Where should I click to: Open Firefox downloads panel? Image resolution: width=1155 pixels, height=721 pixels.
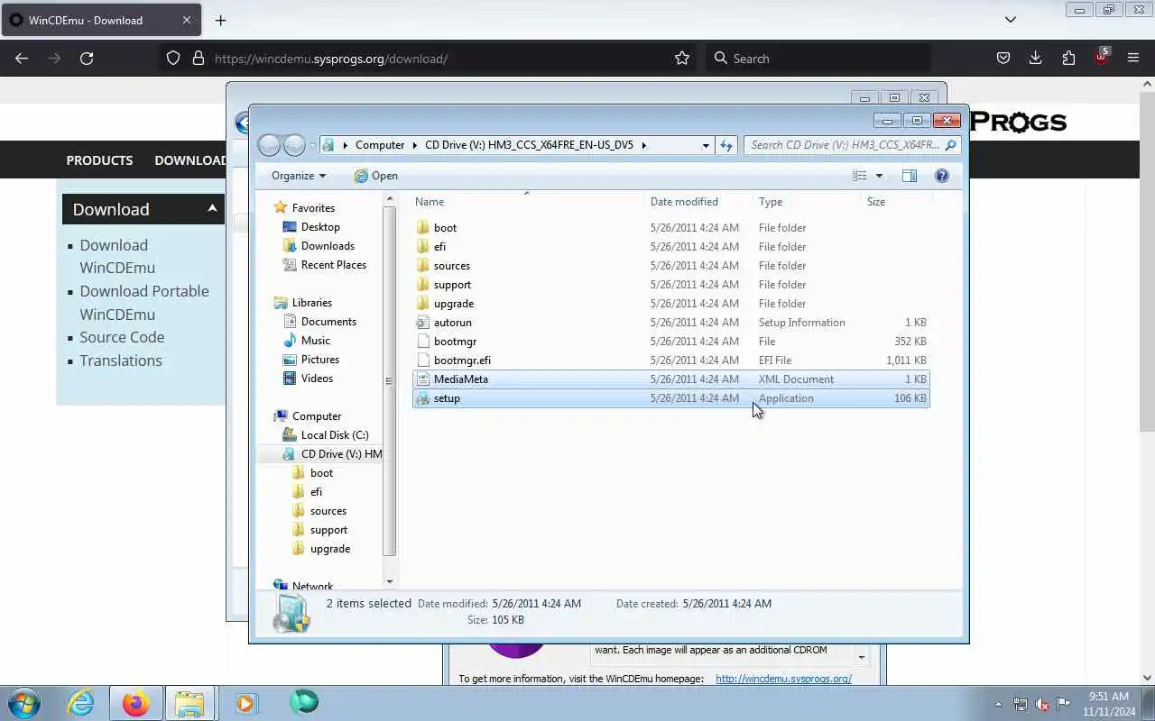[1035, 59]
